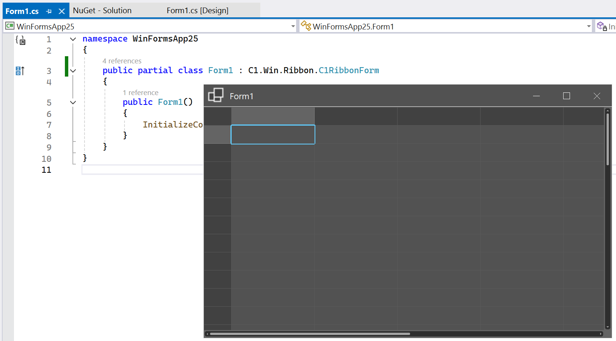Open the WinFormsApp25.Form1 class dropdown
This screenshot has height=341, width=616.
pos(589,26)
